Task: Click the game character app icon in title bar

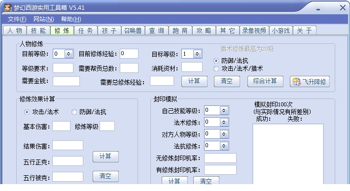Action: pyautogui.click(x=7, y=7)
